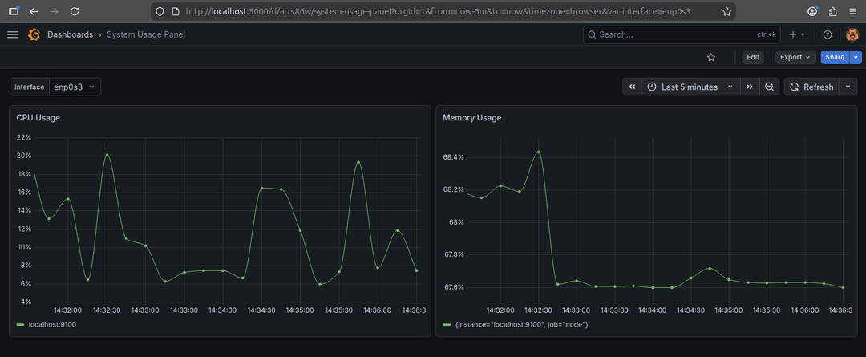Open the browser extensions icon

coord(834,11)
